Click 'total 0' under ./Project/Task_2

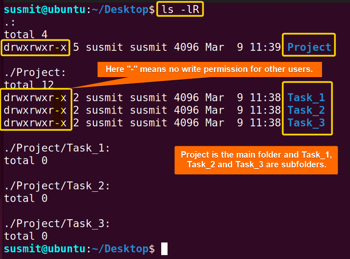pyautogui.click(x=26, y=198)
